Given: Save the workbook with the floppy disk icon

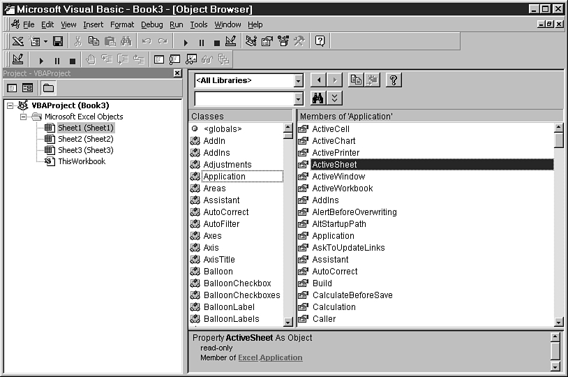Looking at the screenshot, I should (58, 42).
